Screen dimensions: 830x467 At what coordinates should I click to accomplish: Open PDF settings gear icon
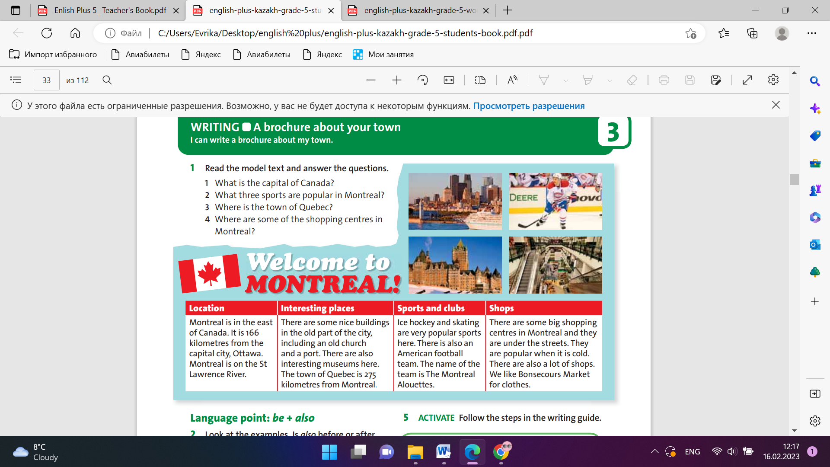point(773,80)
